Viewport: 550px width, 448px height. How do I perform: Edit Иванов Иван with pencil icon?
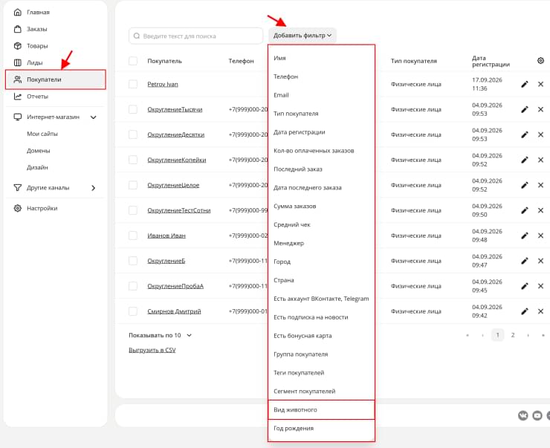pos(525,236)
